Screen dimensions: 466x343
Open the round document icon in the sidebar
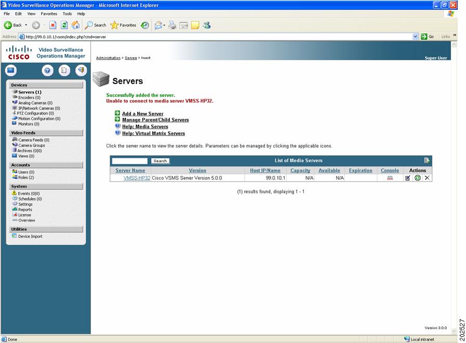click(64, 71)
